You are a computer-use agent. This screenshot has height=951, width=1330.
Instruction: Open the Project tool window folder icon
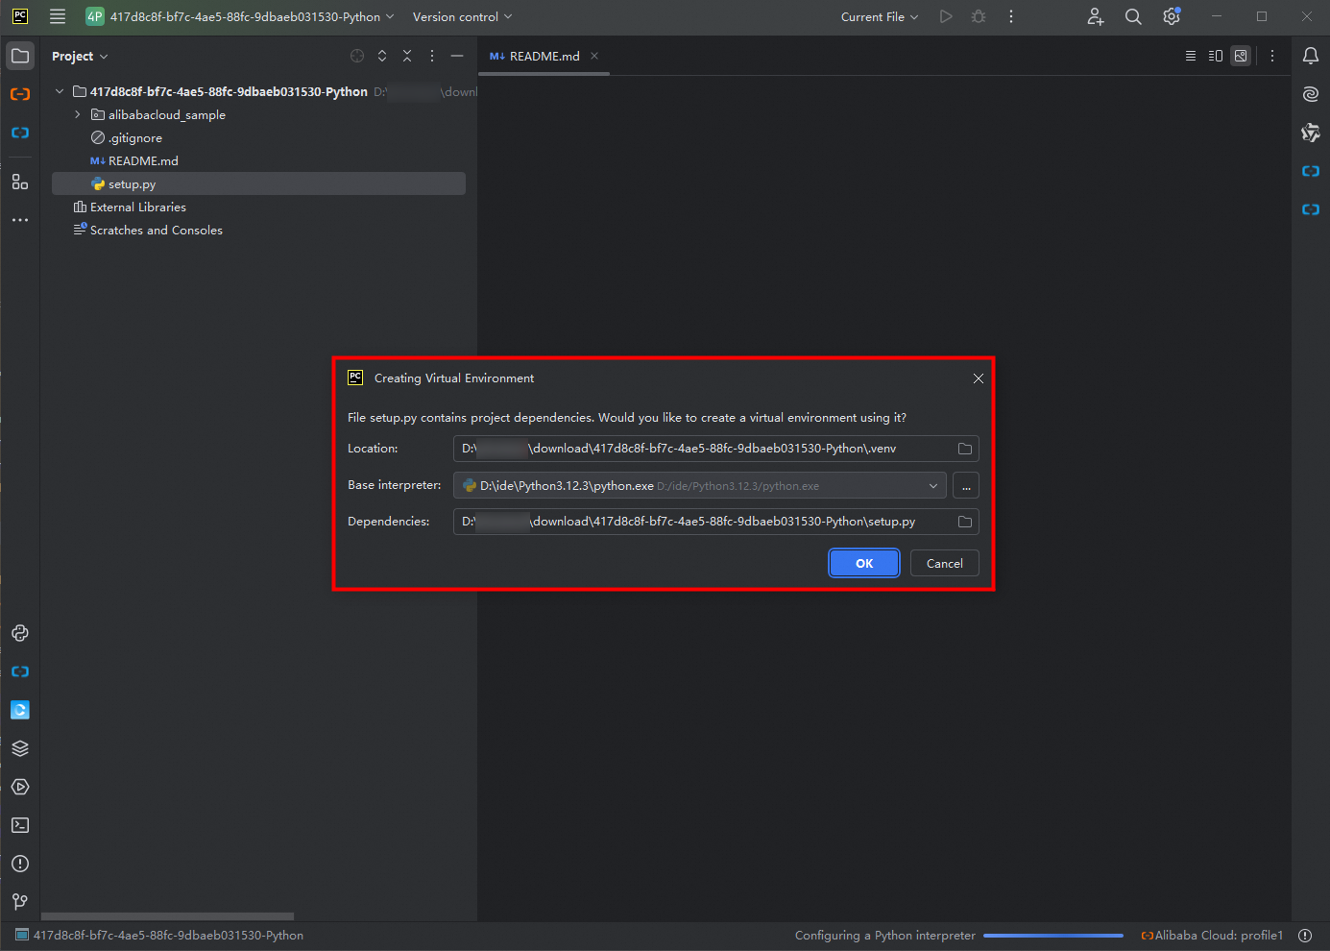click(20, 56)
